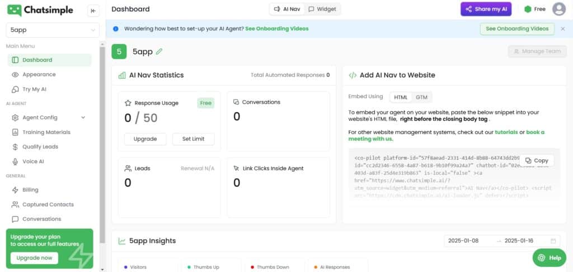The image size is (573, 272).
Task: Click the green 5 agent avatar
Action: coord(119,52)
